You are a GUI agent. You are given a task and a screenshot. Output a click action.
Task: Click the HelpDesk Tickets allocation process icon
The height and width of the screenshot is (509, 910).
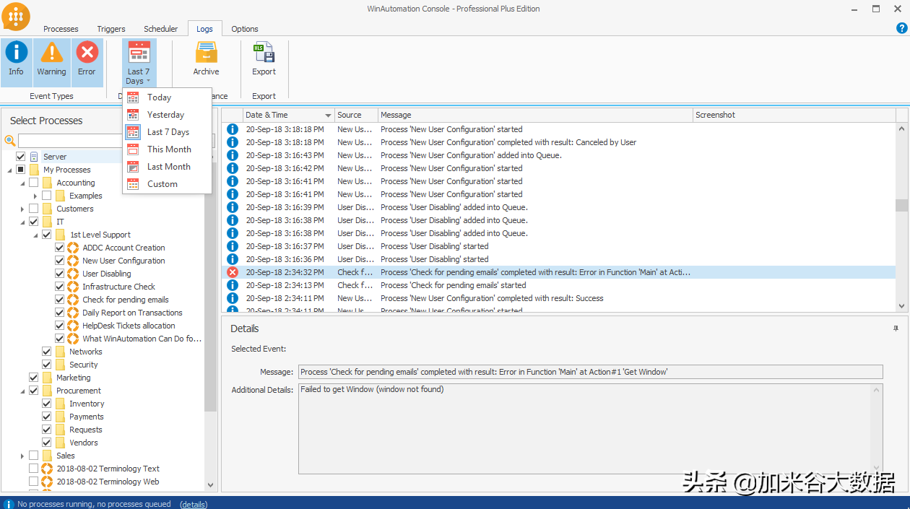pyautogui.click(x=73, y=326)
